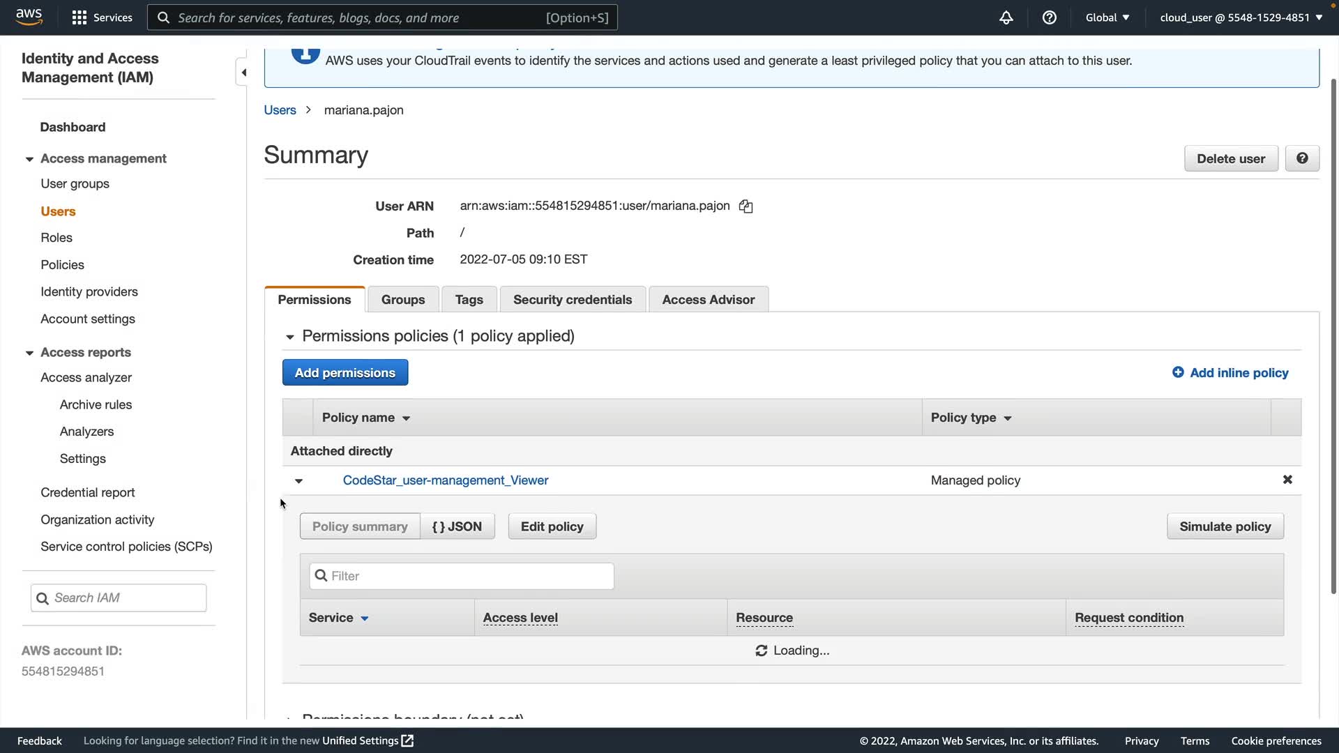
Task: Open the Global region dropdown
Action: [x=1107, y=17]
